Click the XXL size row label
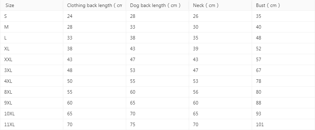This screenshot has height=130, width=315. [31, 59]
